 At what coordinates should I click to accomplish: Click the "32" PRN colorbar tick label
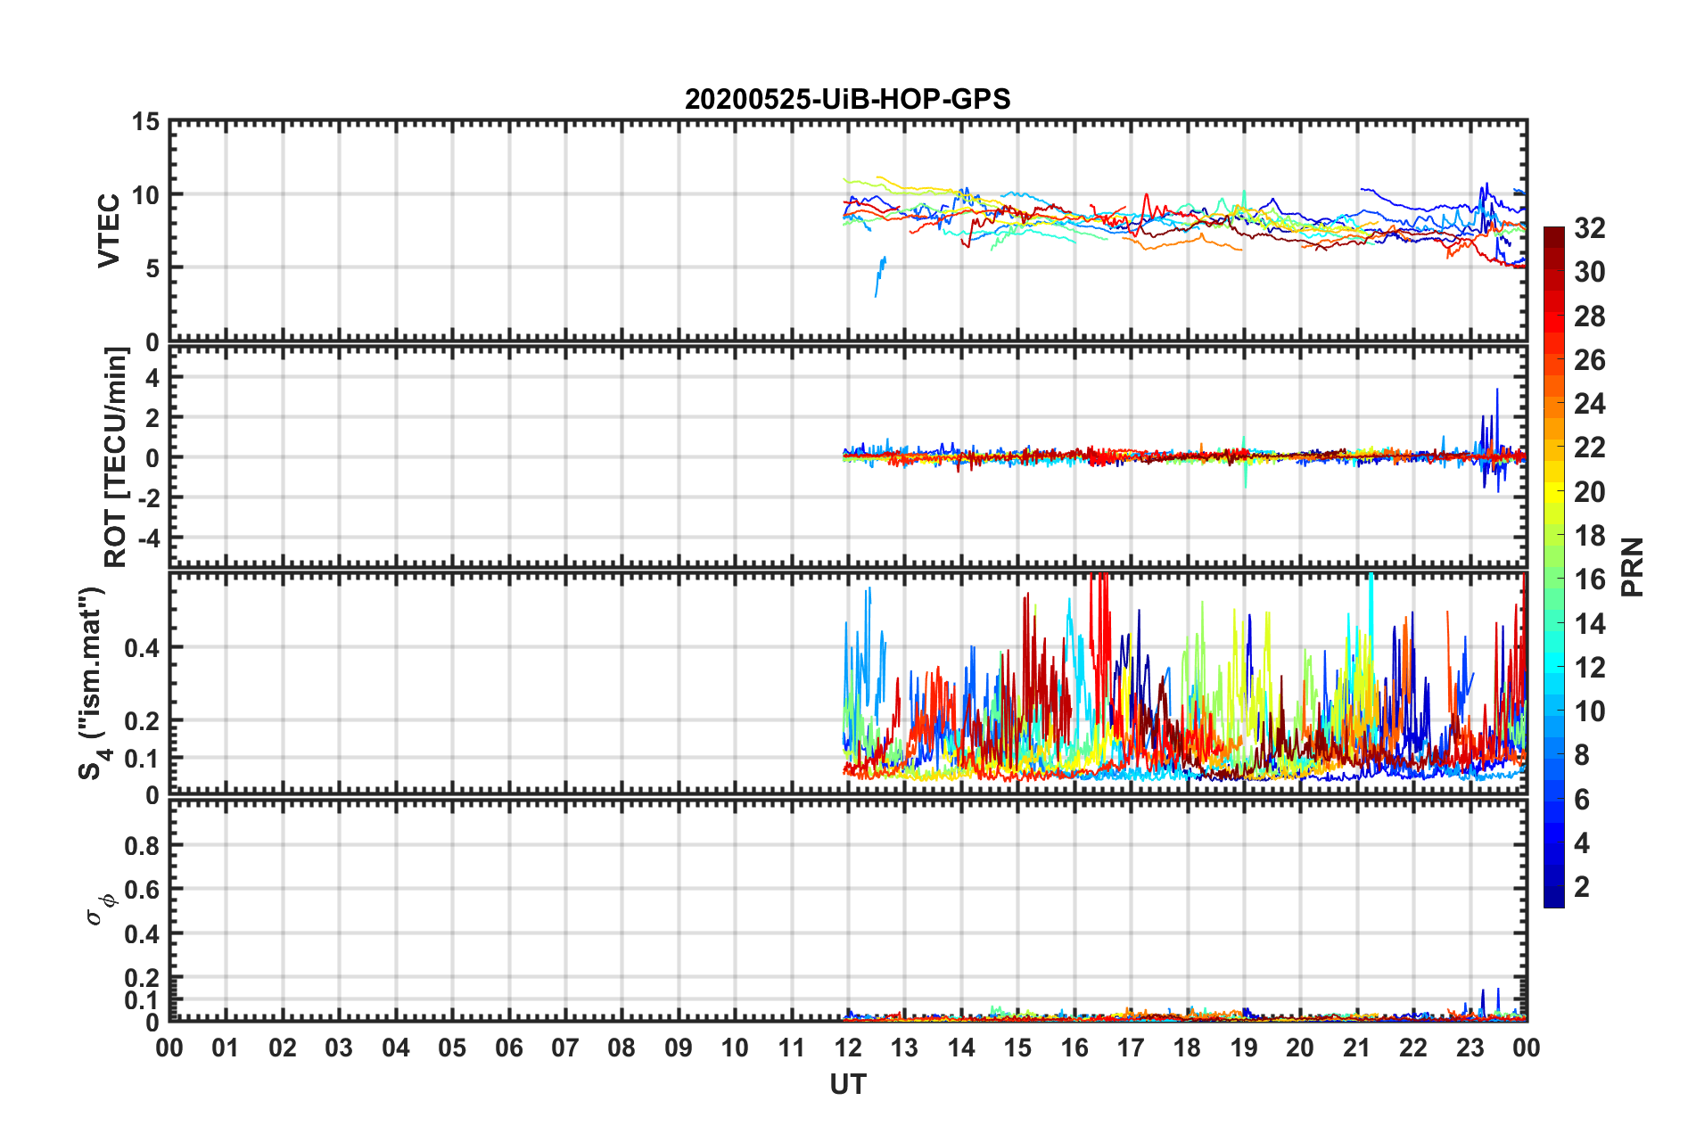(1589, 228)
